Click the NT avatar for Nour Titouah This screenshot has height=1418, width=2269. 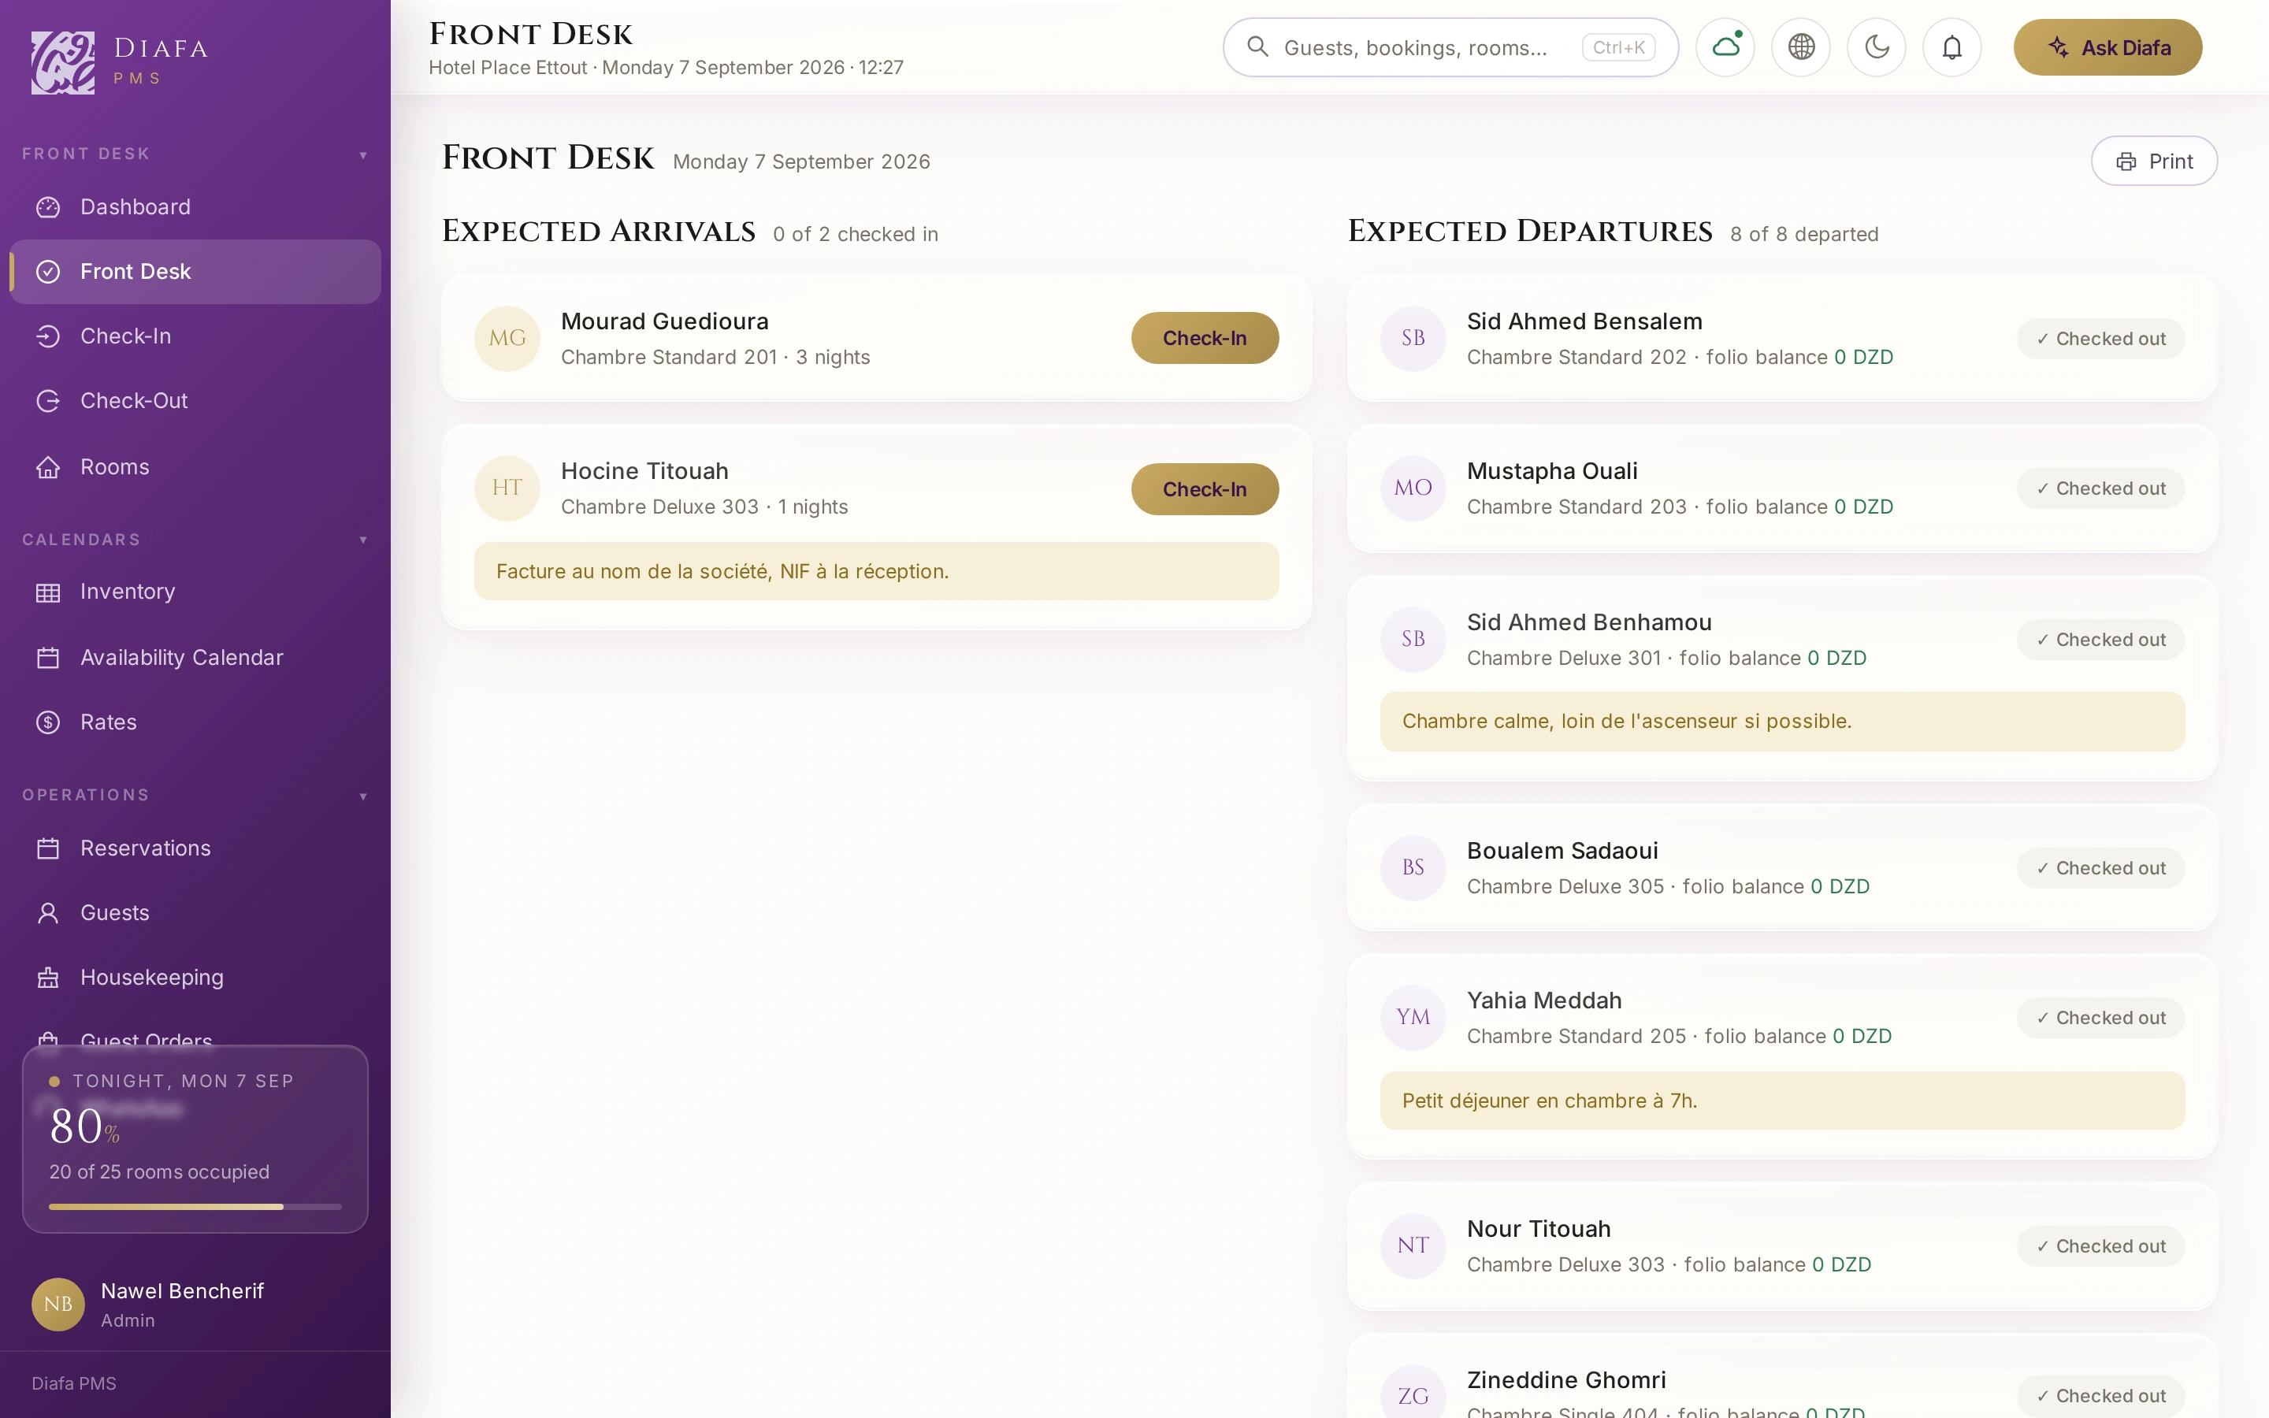1413,1246
